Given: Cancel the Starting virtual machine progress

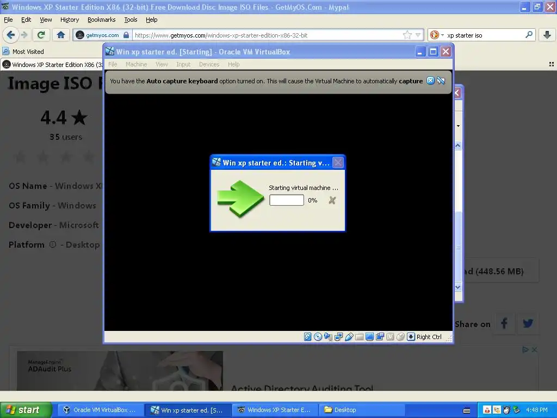Looking at the screenshot, I should [332, 200].
